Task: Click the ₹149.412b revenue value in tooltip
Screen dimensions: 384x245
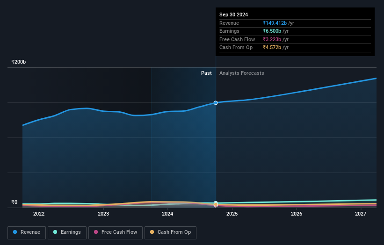Action: (275, 23)
